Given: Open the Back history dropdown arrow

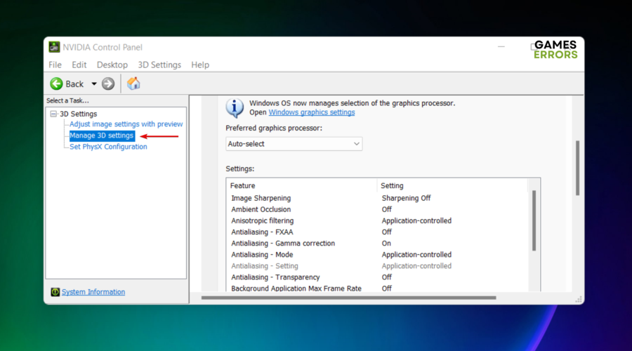Looking at the screenshot, I should (94, 84).
